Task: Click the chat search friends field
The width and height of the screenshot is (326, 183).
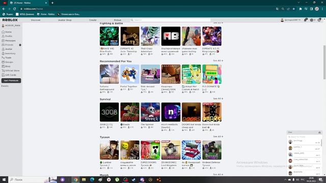Action: [304, 137]
